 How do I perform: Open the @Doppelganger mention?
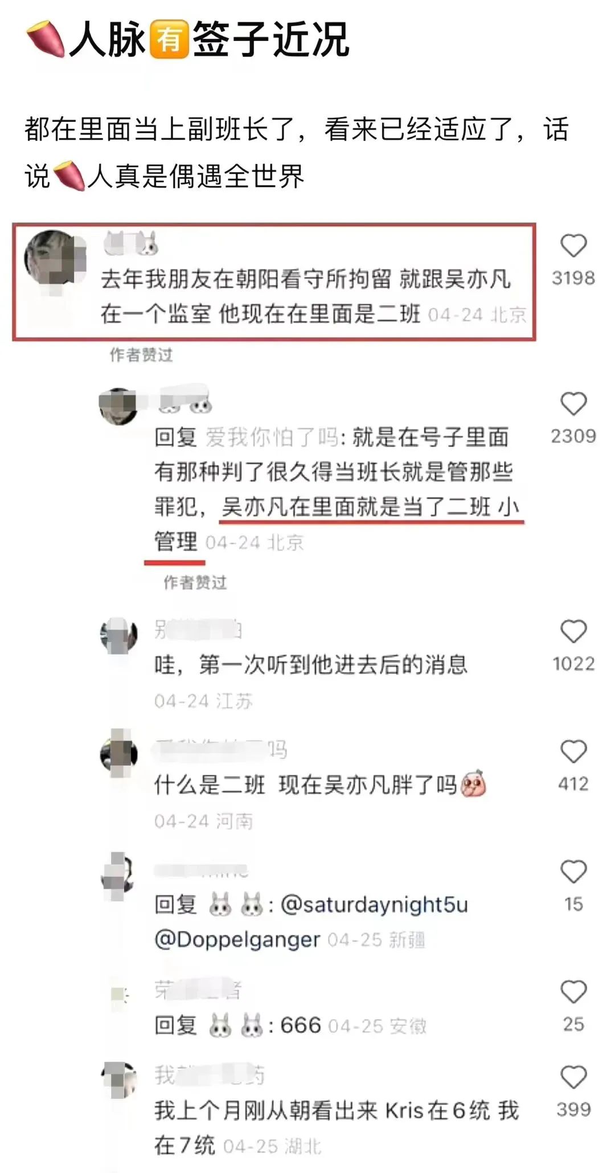[237, 939]
